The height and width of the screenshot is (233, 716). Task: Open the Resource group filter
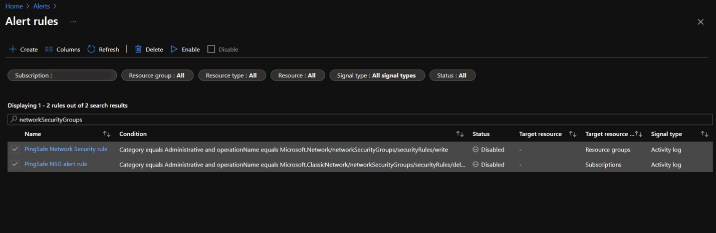[x=157, y=75]
